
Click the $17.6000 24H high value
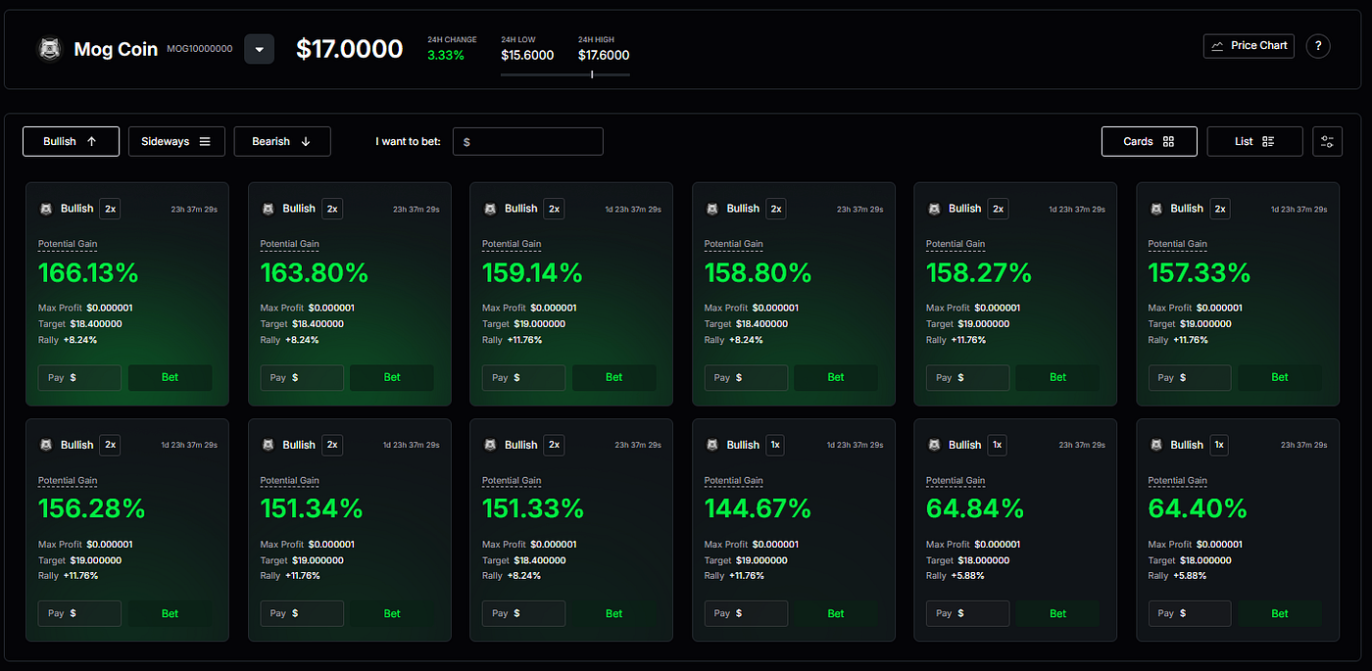click(x=604, y=55)
